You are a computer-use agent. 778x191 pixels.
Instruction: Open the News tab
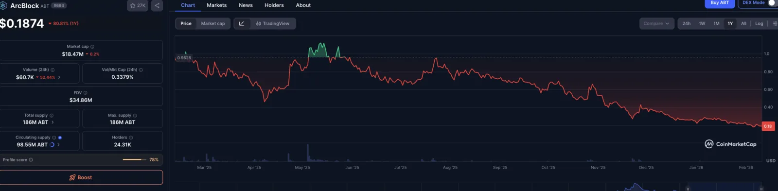click(x=246, y=5)
